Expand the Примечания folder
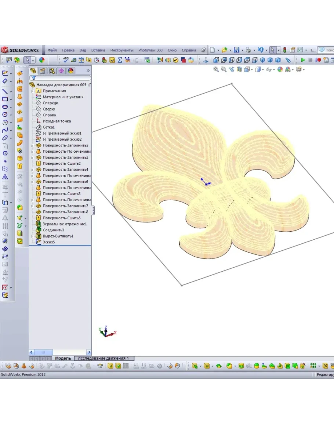This screenshot has width=334, height=424. (x=32, y=91)
